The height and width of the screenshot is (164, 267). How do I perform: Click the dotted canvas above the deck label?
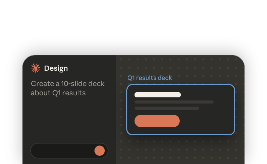pyautogui.click(x=180, y=66)
